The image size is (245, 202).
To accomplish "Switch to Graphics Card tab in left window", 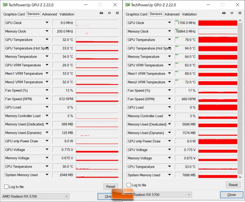I will (14, 14).
